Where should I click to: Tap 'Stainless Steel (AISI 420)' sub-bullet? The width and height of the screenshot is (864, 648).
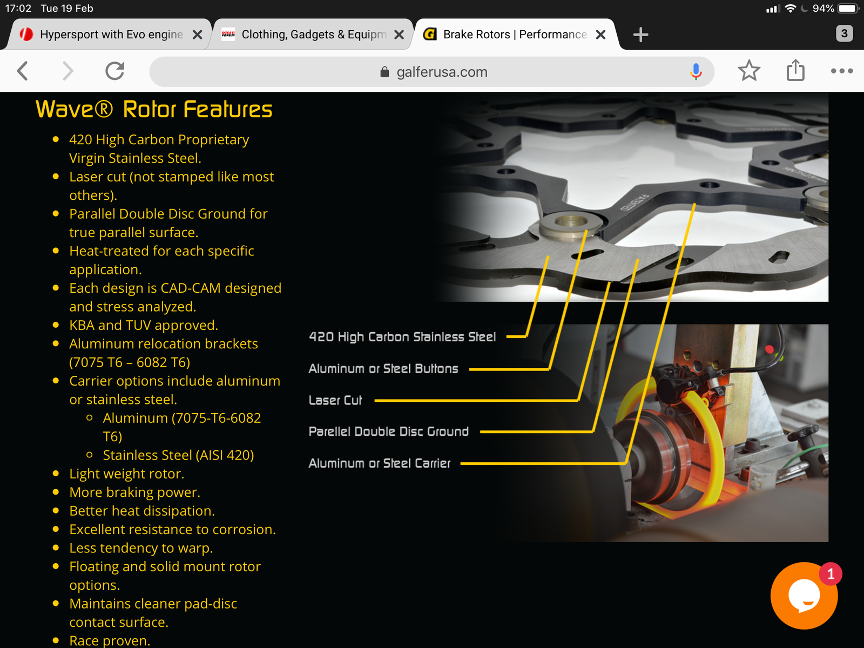coord(178,455)
